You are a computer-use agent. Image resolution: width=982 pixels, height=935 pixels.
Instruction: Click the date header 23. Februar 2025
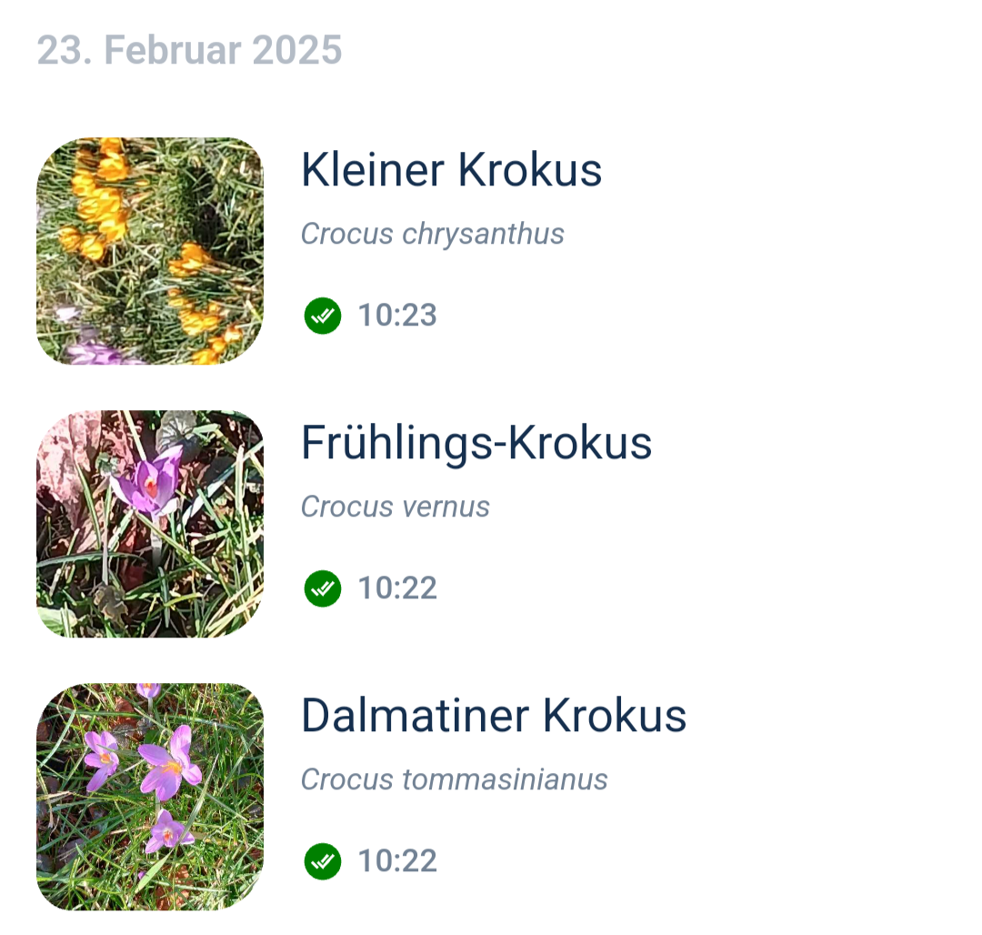tap(189, 50)
